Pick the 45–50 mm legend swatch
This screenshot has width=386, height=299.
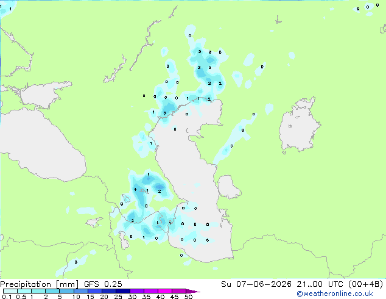(x=179, y=291)
